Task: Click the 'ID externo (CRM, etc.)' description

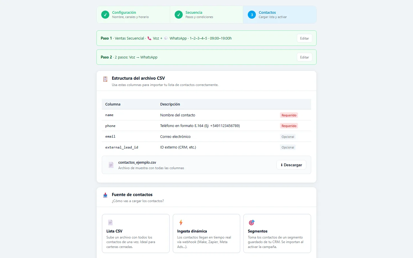Action: point(178,147)
